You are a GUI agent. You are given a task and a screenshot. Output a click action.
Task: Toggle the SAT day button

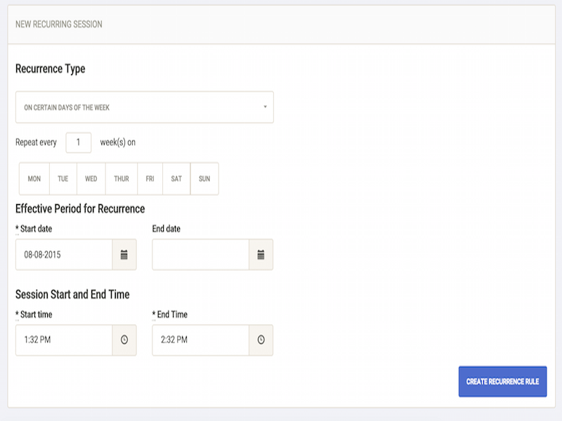click(176, 179)
